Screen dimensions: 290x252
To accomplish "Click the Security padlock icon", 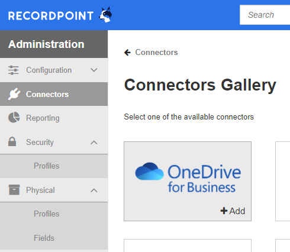I will pos(12,141).
